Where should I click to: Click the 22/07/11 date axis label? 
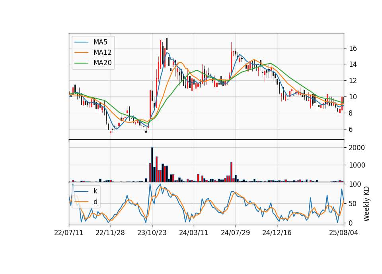(x=69, y=233)
